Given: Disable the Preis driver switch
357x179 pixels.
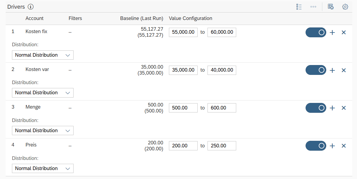Looking at the screenshot, I should pos(316,146).
